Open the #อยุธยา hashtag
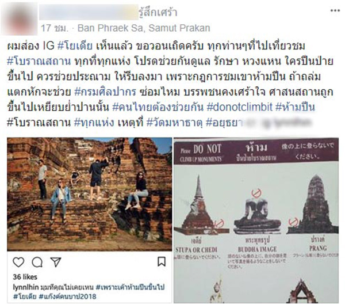Image resolution: width=345 pixels, height=304 pixels. pyautogui.click(x=224, y=122)
